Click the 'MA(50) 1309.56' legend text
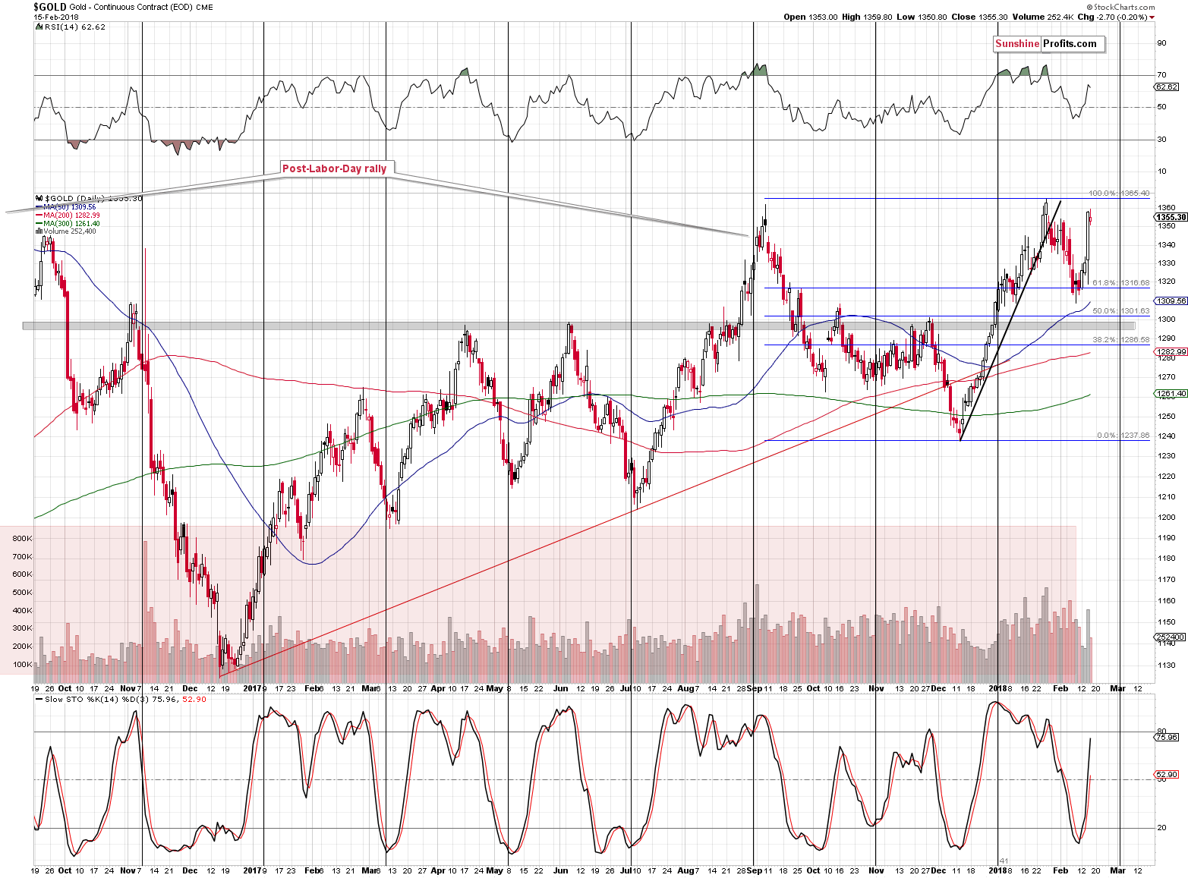This screenshot has width=1188, height=878. (x=70, y=207)
